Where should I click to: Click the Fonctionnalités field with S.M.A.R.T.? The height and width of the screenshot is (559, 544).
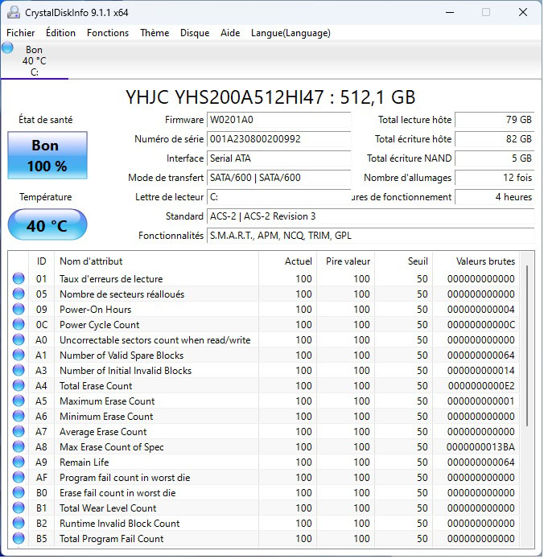(371, 236)
